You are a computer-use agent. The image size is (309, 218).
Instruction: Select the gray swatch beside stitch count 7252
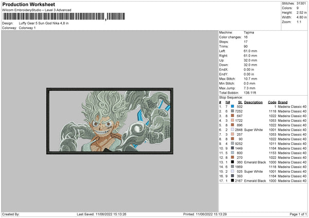[233, 111]
